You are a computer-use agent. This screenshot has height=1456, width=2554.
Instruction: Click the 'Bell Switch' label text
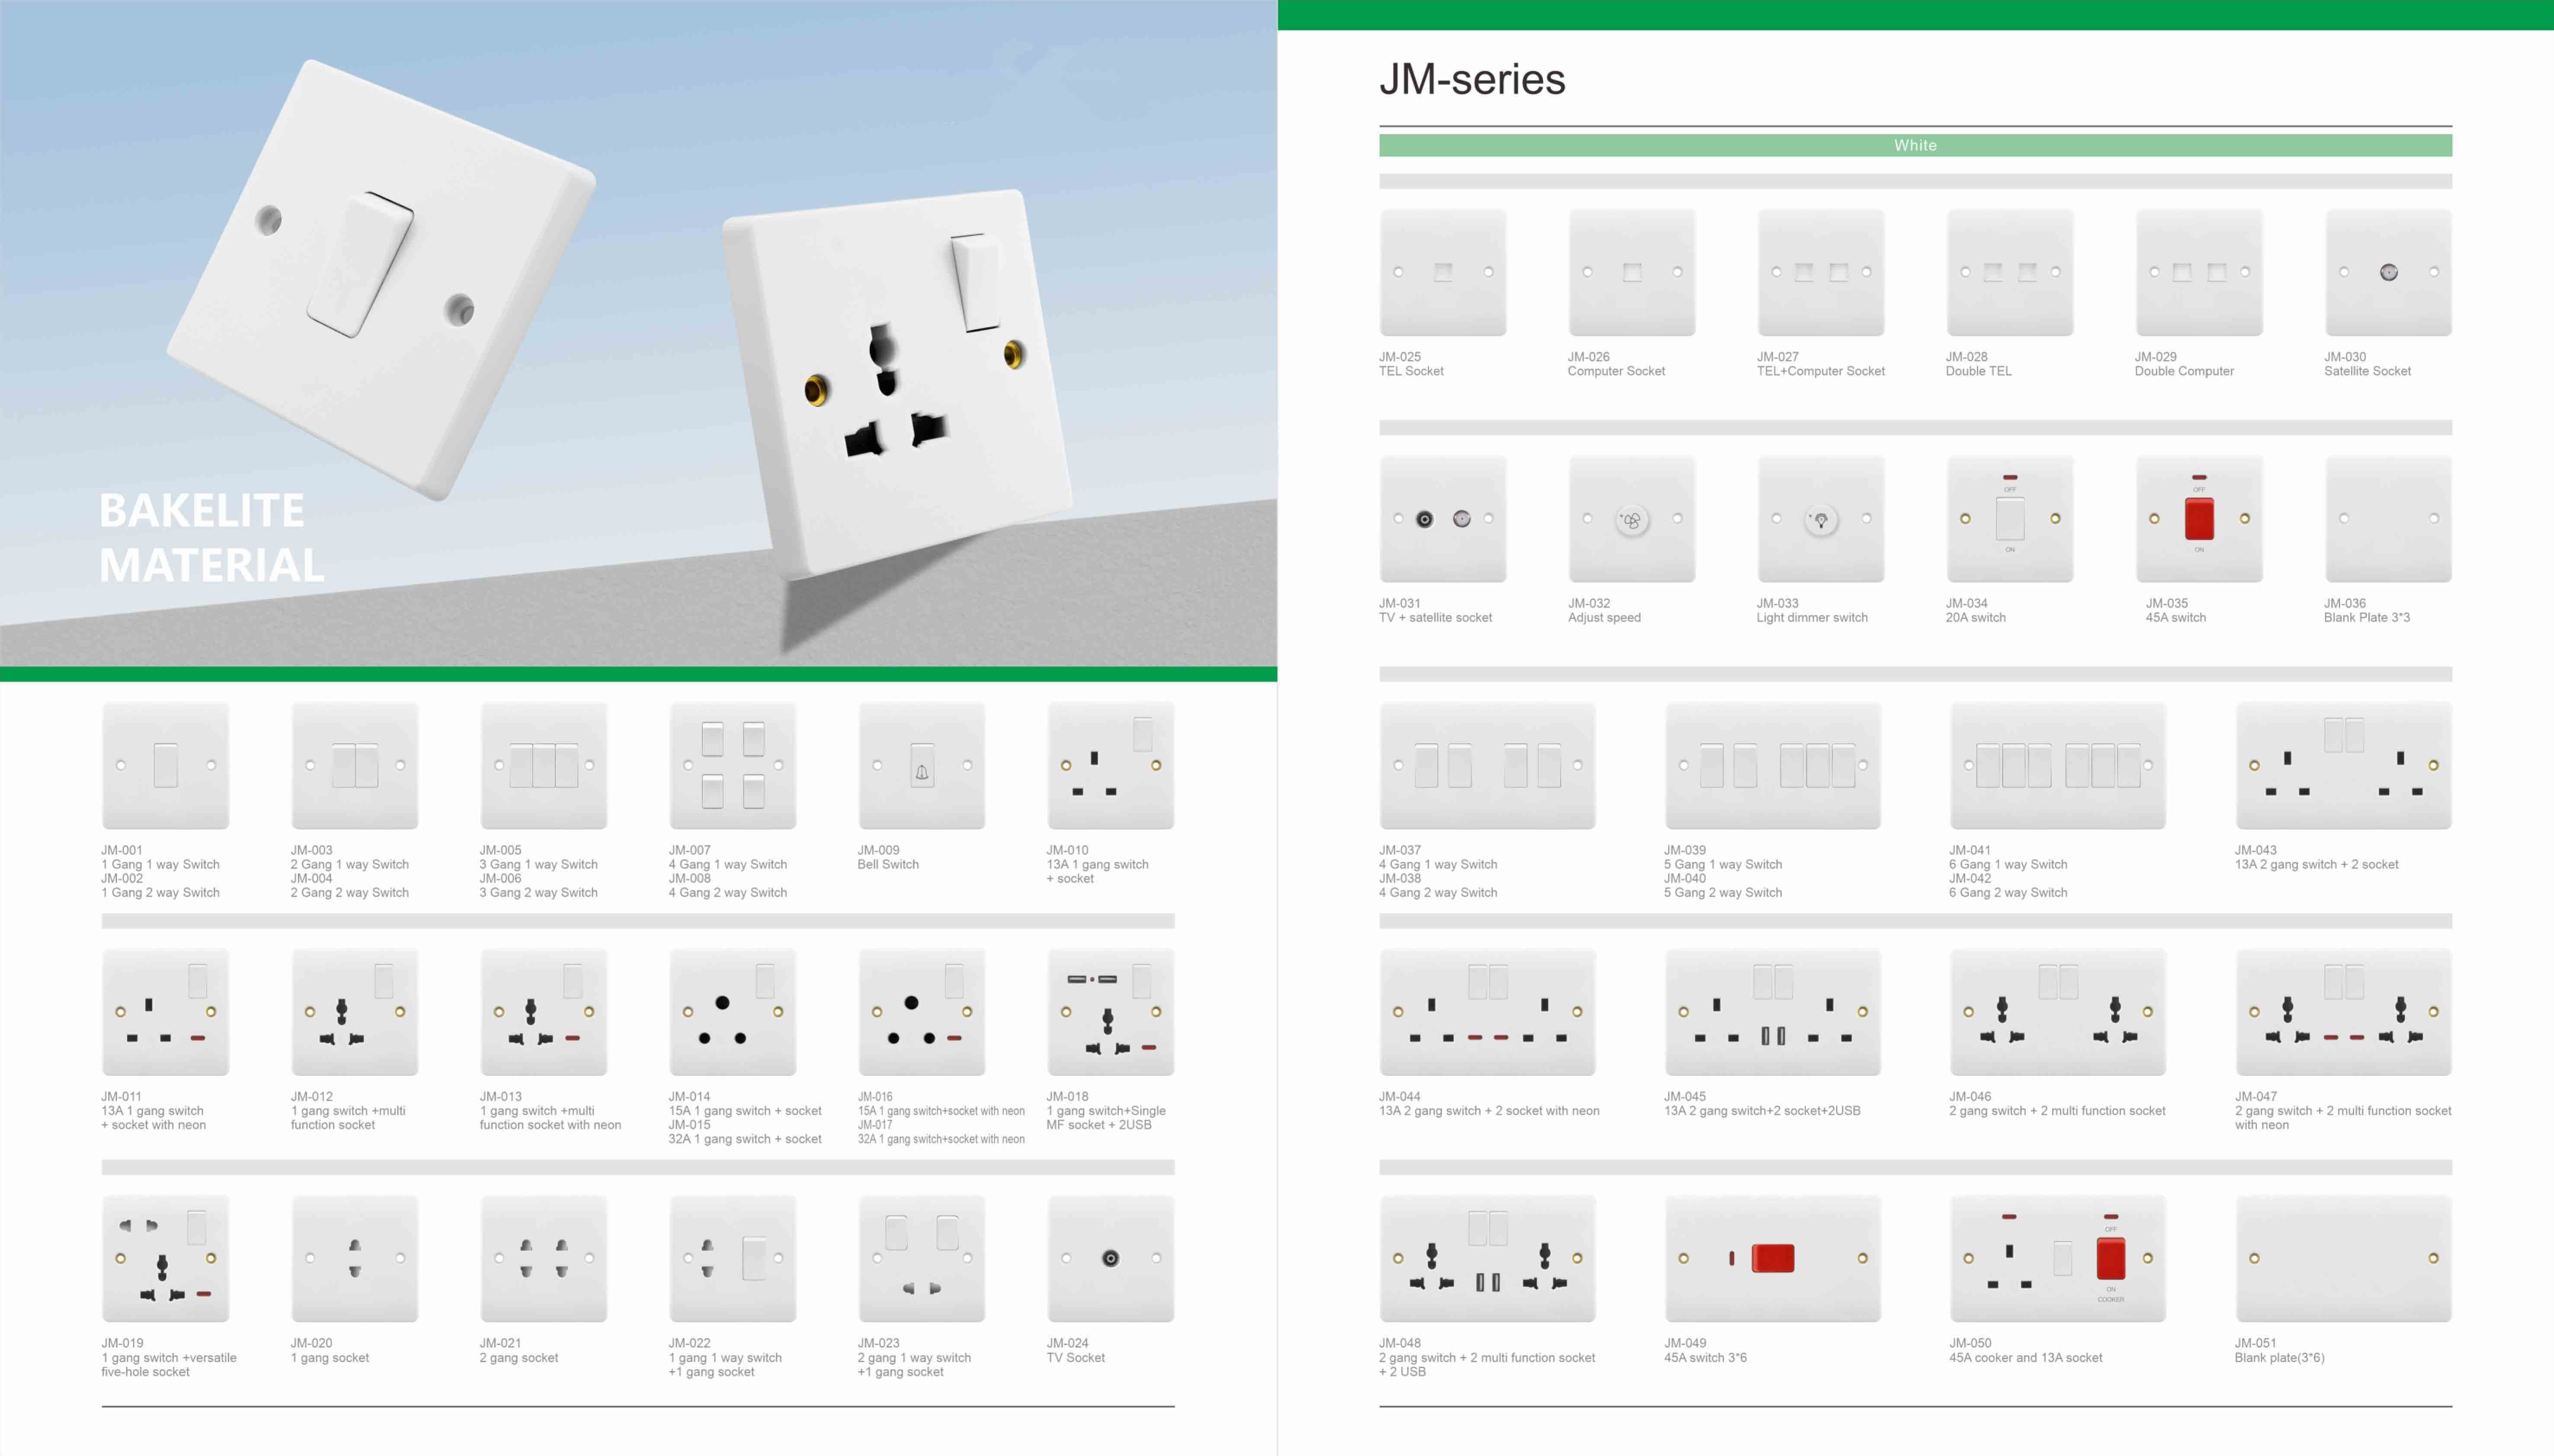coord(887,865)
